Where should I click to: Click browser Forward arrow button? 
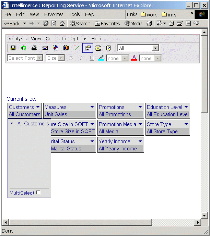pos(32,24)
